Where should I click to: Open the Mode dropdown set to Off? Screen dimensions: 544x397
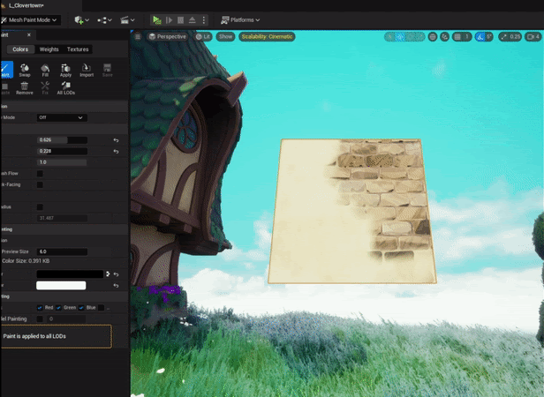[62, 117]
